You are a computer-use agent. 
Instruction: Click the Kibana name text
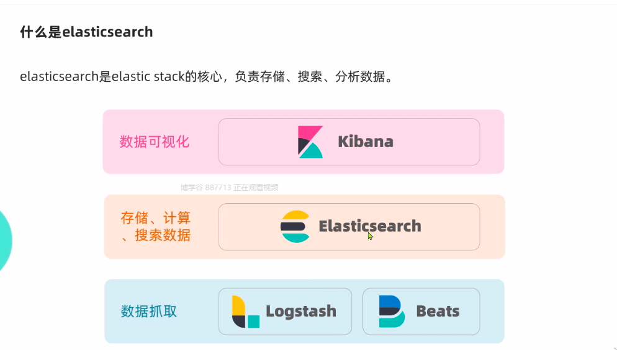coord(366,142)
